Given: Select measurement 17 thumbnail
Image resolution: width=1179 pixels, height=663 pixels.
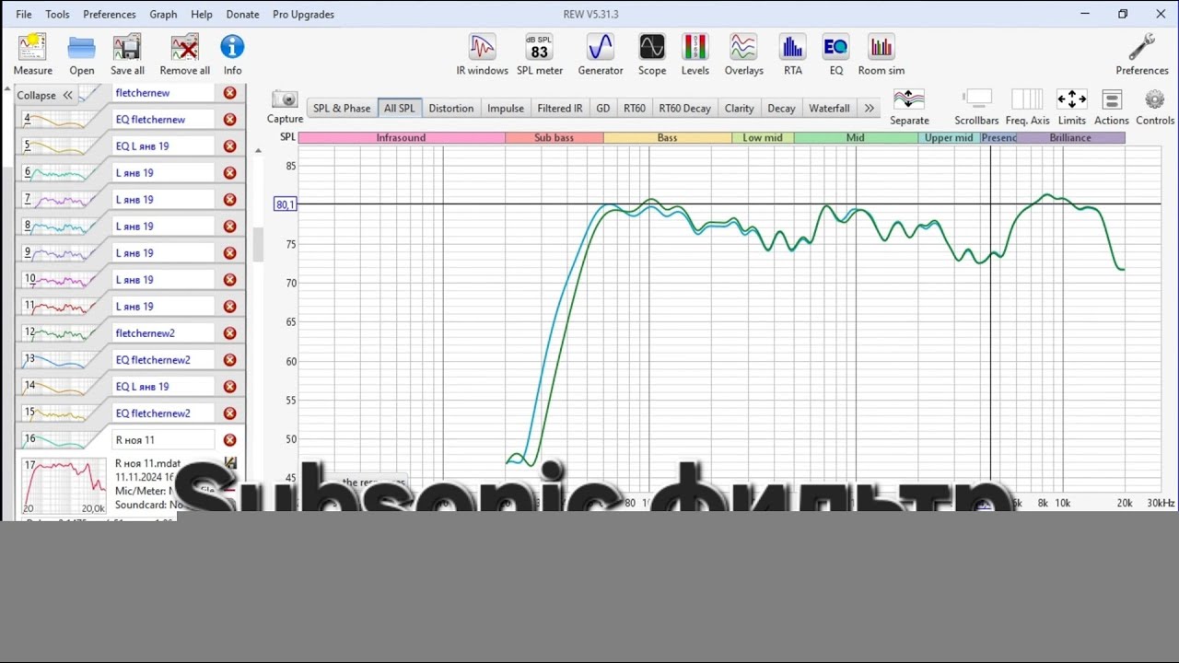Looking at the screenshot, I should (64, 486).
